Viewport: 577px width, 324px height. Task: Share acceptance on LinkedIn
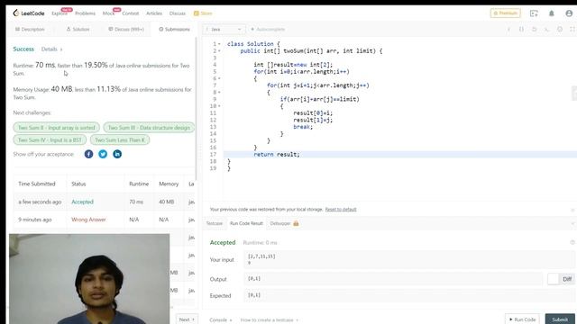[117, 154]
